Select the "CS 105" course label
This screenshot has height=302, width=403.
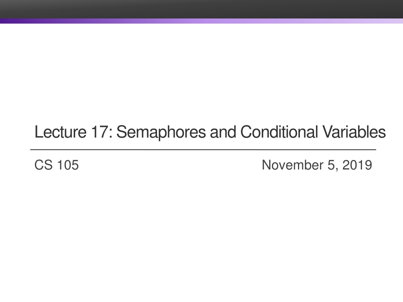pos(57,165)
